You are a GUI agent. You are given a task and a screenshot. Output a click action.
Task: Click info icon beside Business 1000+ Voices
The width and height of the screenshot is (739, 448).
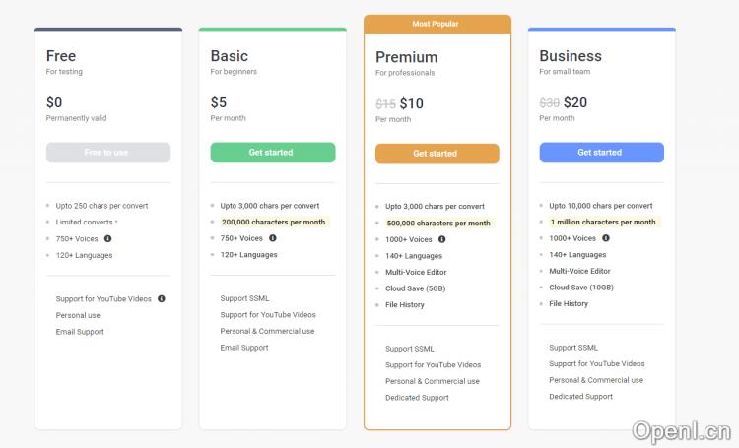[605, 237]
